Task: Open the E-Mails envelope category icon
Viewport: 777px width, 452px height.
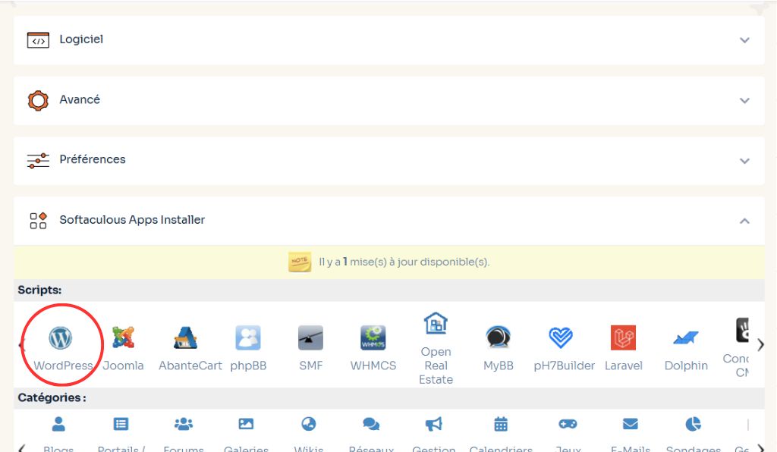Action: click(631, 424)
